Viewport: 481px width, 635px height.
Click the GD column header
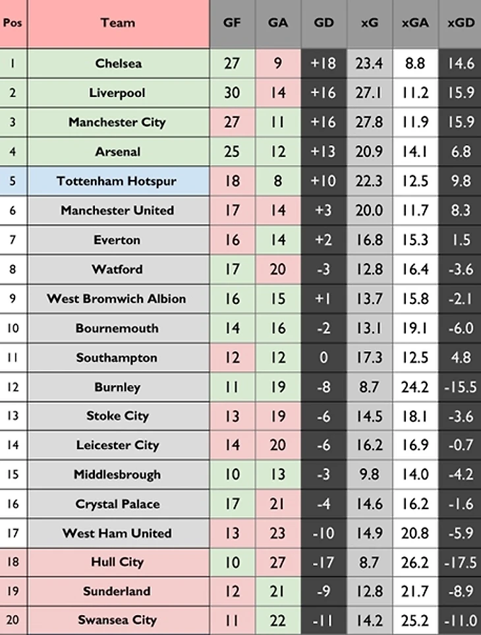[x=324, y=23]
